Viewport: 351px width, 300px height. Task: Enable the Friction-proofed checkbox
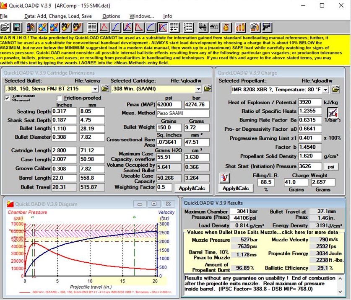(x=59, y=98)
